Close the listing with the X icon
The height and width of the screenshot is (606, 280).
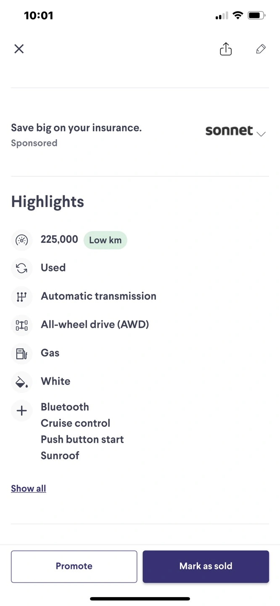click(x=19, y=49)
